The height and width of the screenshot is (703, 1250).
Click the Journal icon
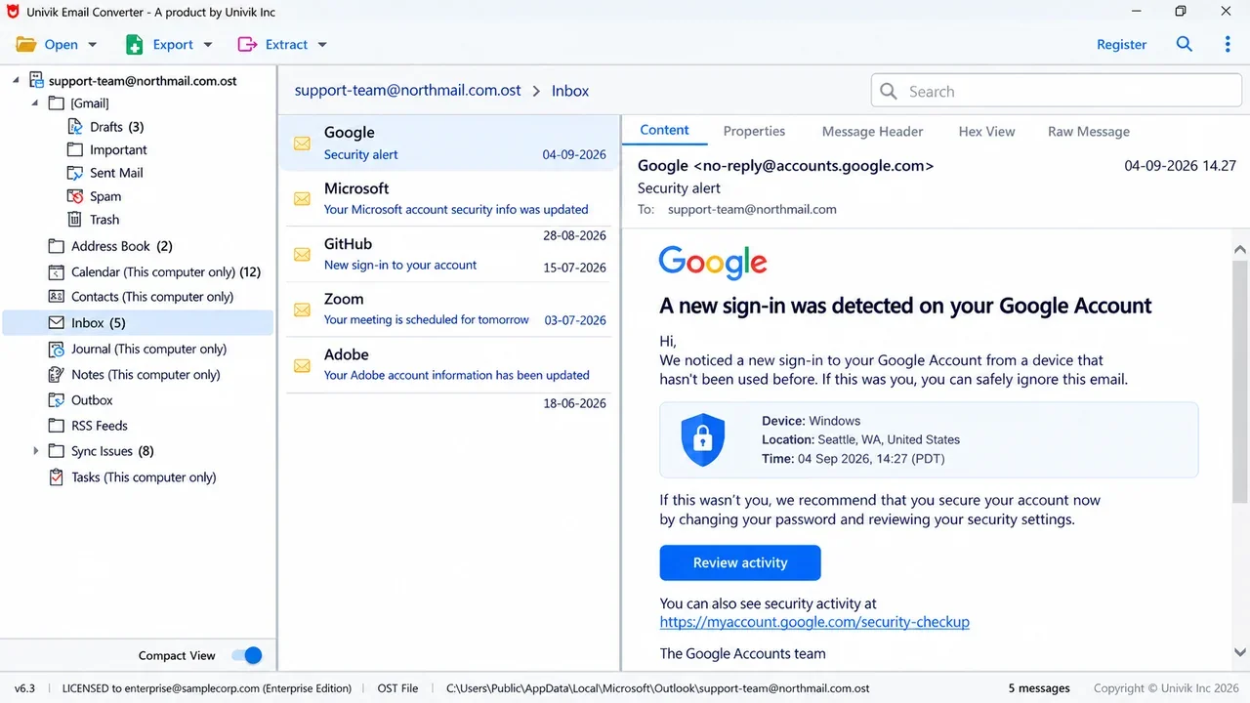[x=57, y=349]
